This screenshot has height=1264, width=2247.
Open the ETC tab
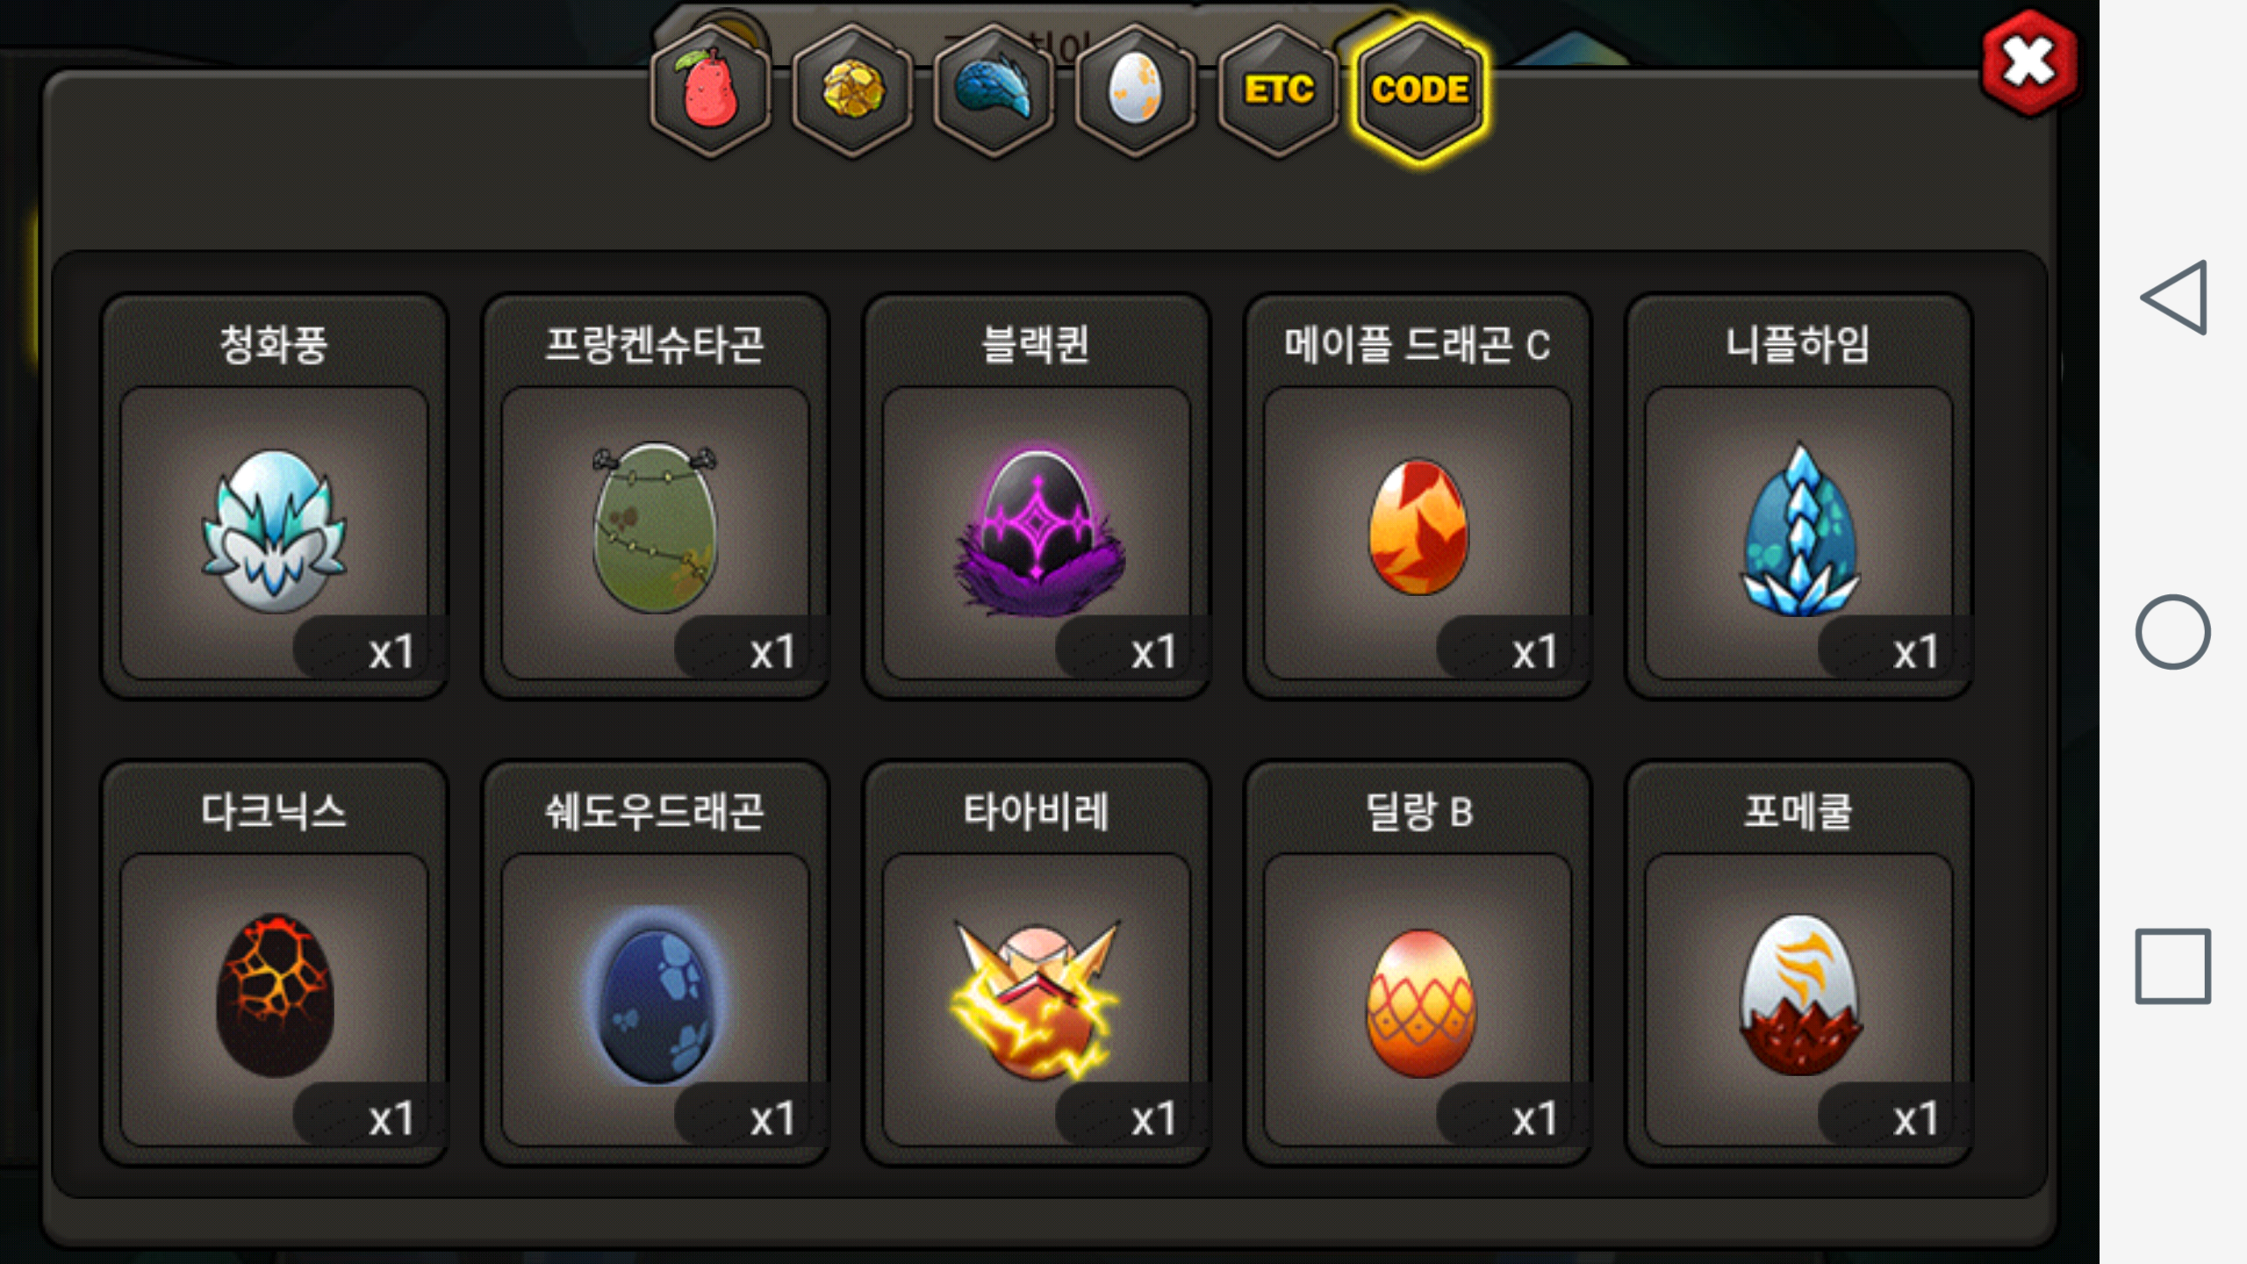click(x=1278, y=90)
